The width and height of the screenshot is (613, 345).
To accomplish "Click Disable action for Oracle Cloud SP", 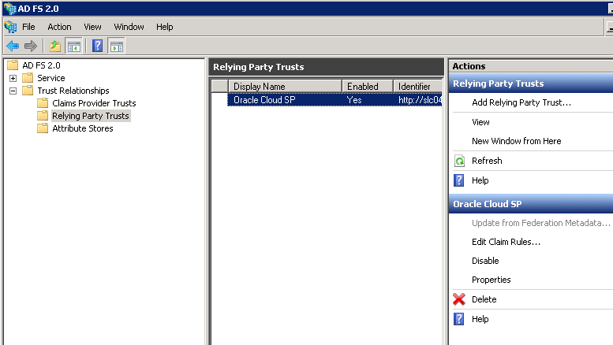I will point(485,261).
